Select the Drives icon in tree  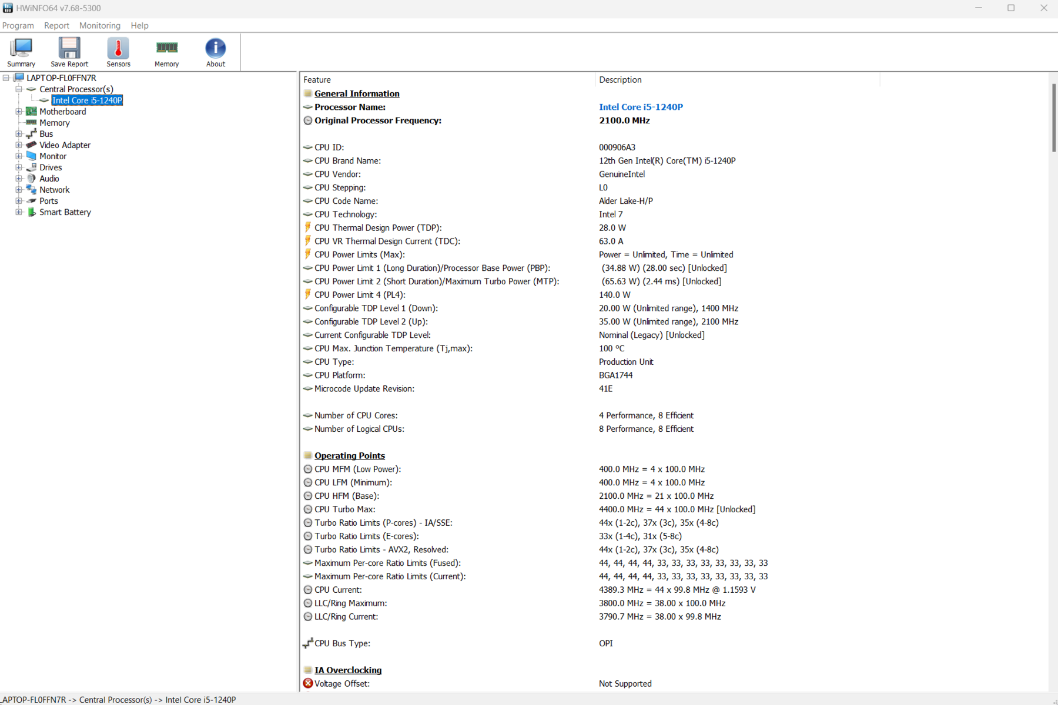pos(31,167)
